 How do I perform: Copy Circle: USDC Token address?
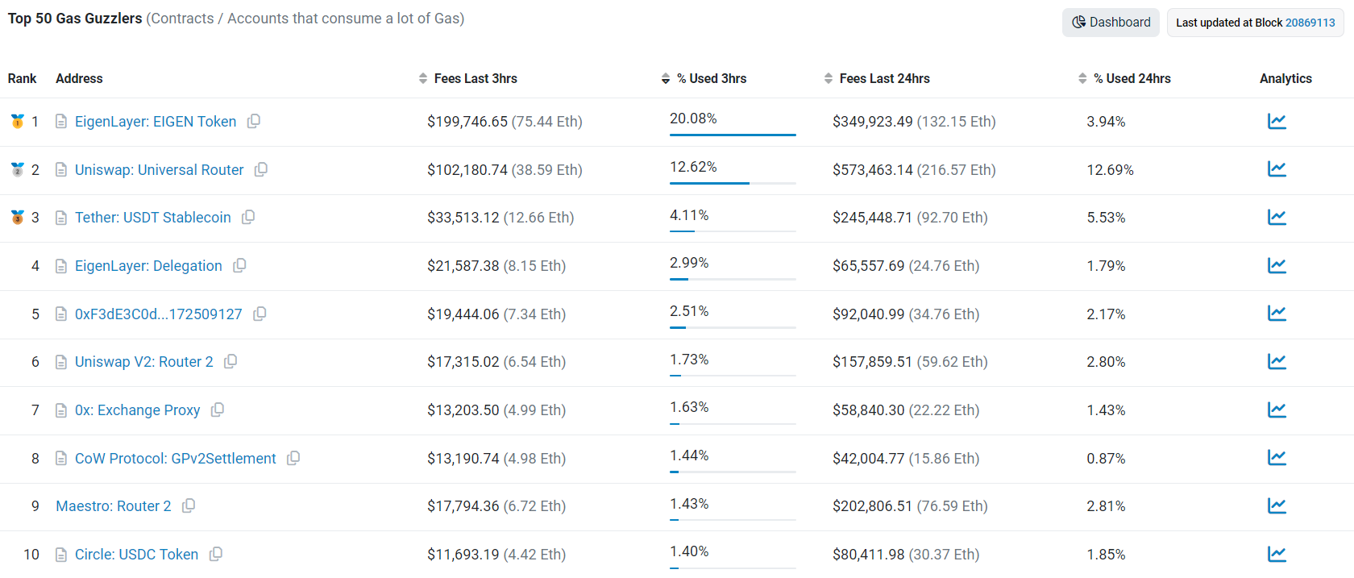[216, 554]
